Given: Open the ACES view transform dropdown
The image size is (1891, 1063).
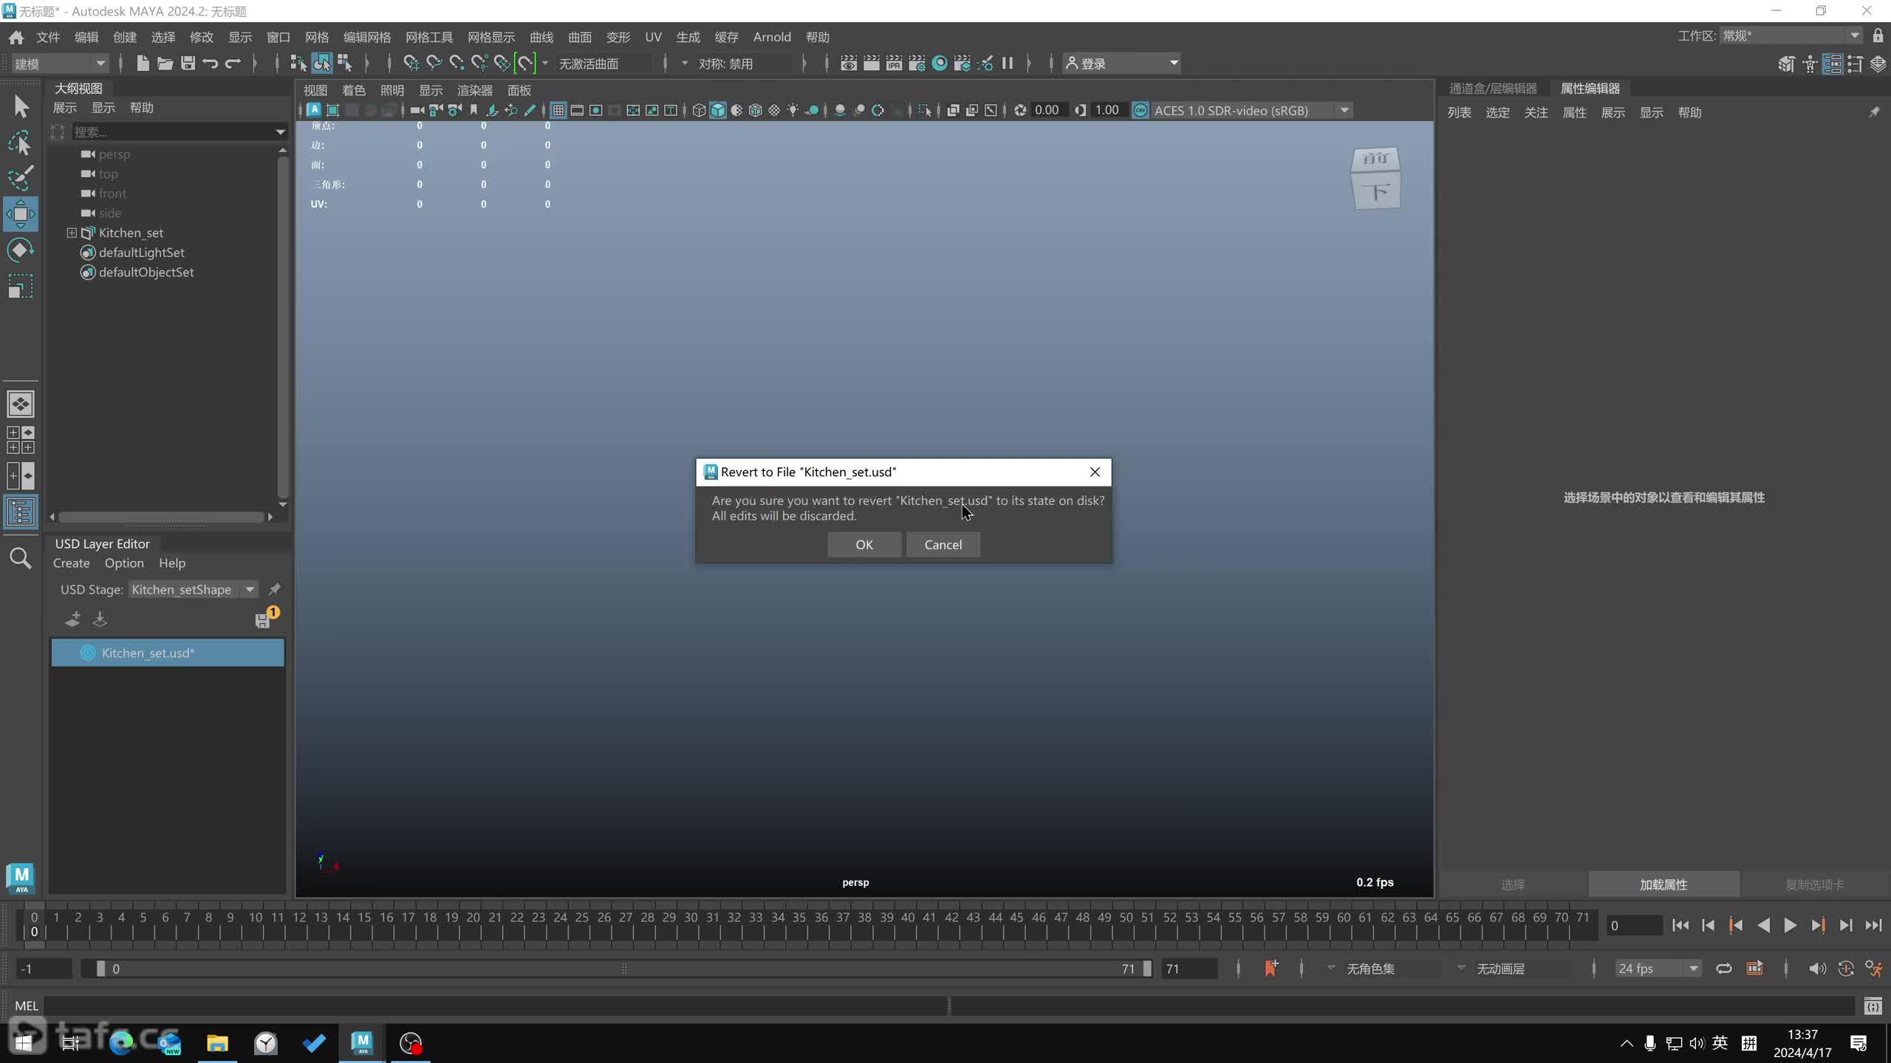Looking at the screenshot, I should tap(1252, 111).
